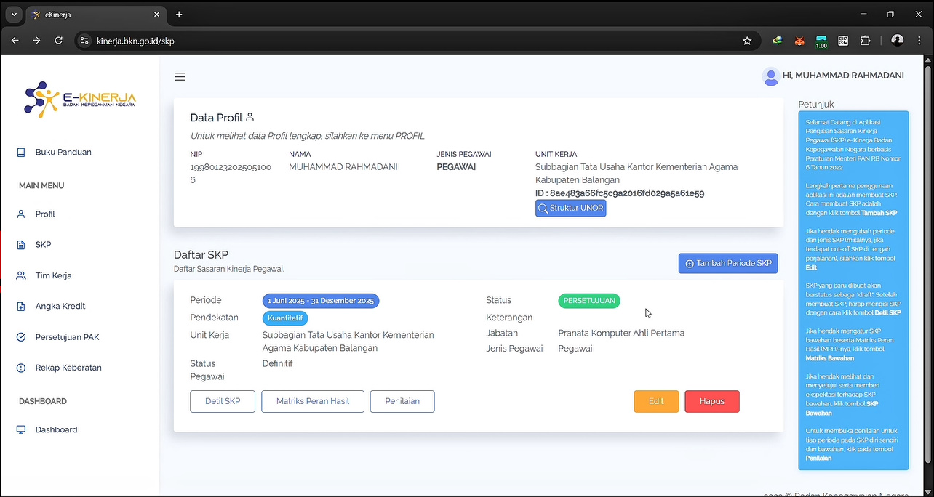Delete SKP with red Hapus button
Screen dimensions: 934x497
[711, 402]
